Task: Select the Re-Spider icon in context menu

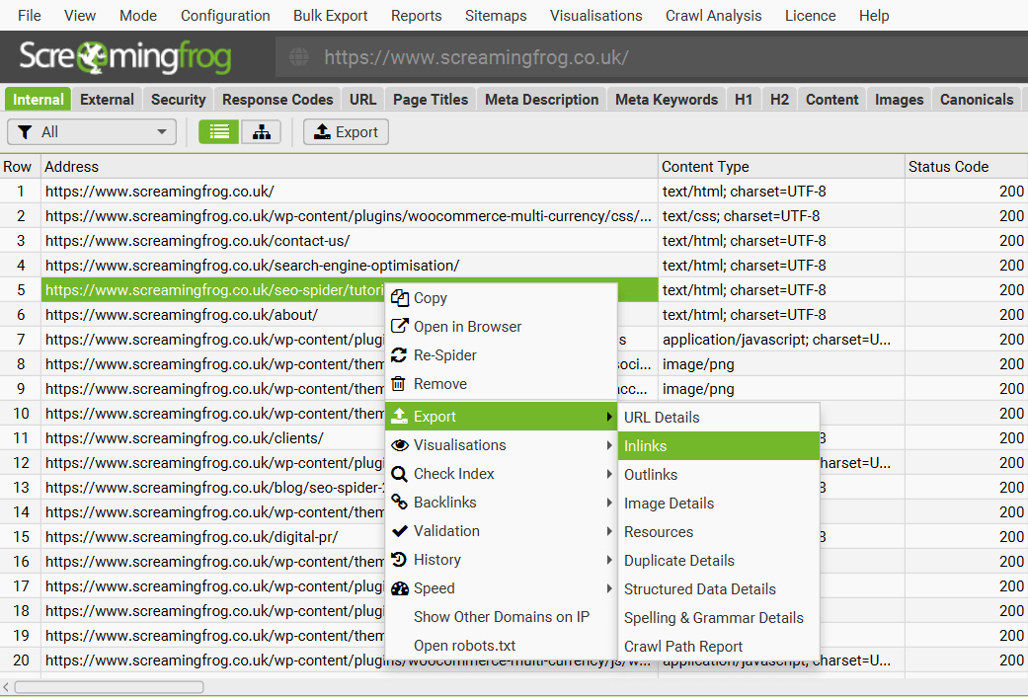Action: pos(399,355)
